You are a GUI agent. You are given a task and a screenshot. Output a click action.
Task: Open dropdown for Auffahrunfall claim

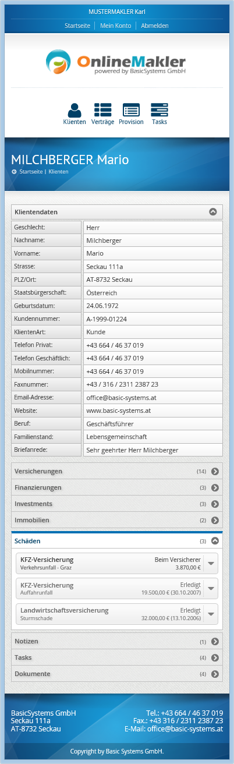click(x=211, y=589)
